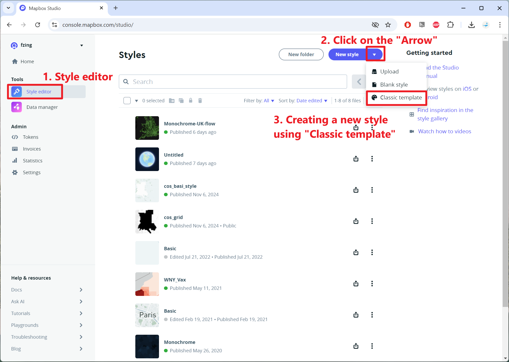Open Watch how to videos link
509x362 pixels.
pyautogui.click(x=445, y=131)
